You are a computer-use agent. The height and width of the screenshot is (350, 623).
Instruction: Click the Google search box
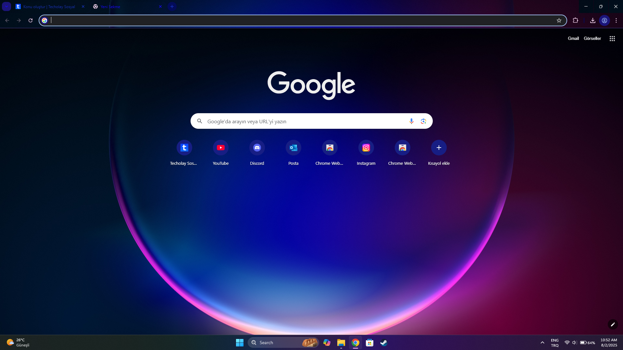pos(311,121)
